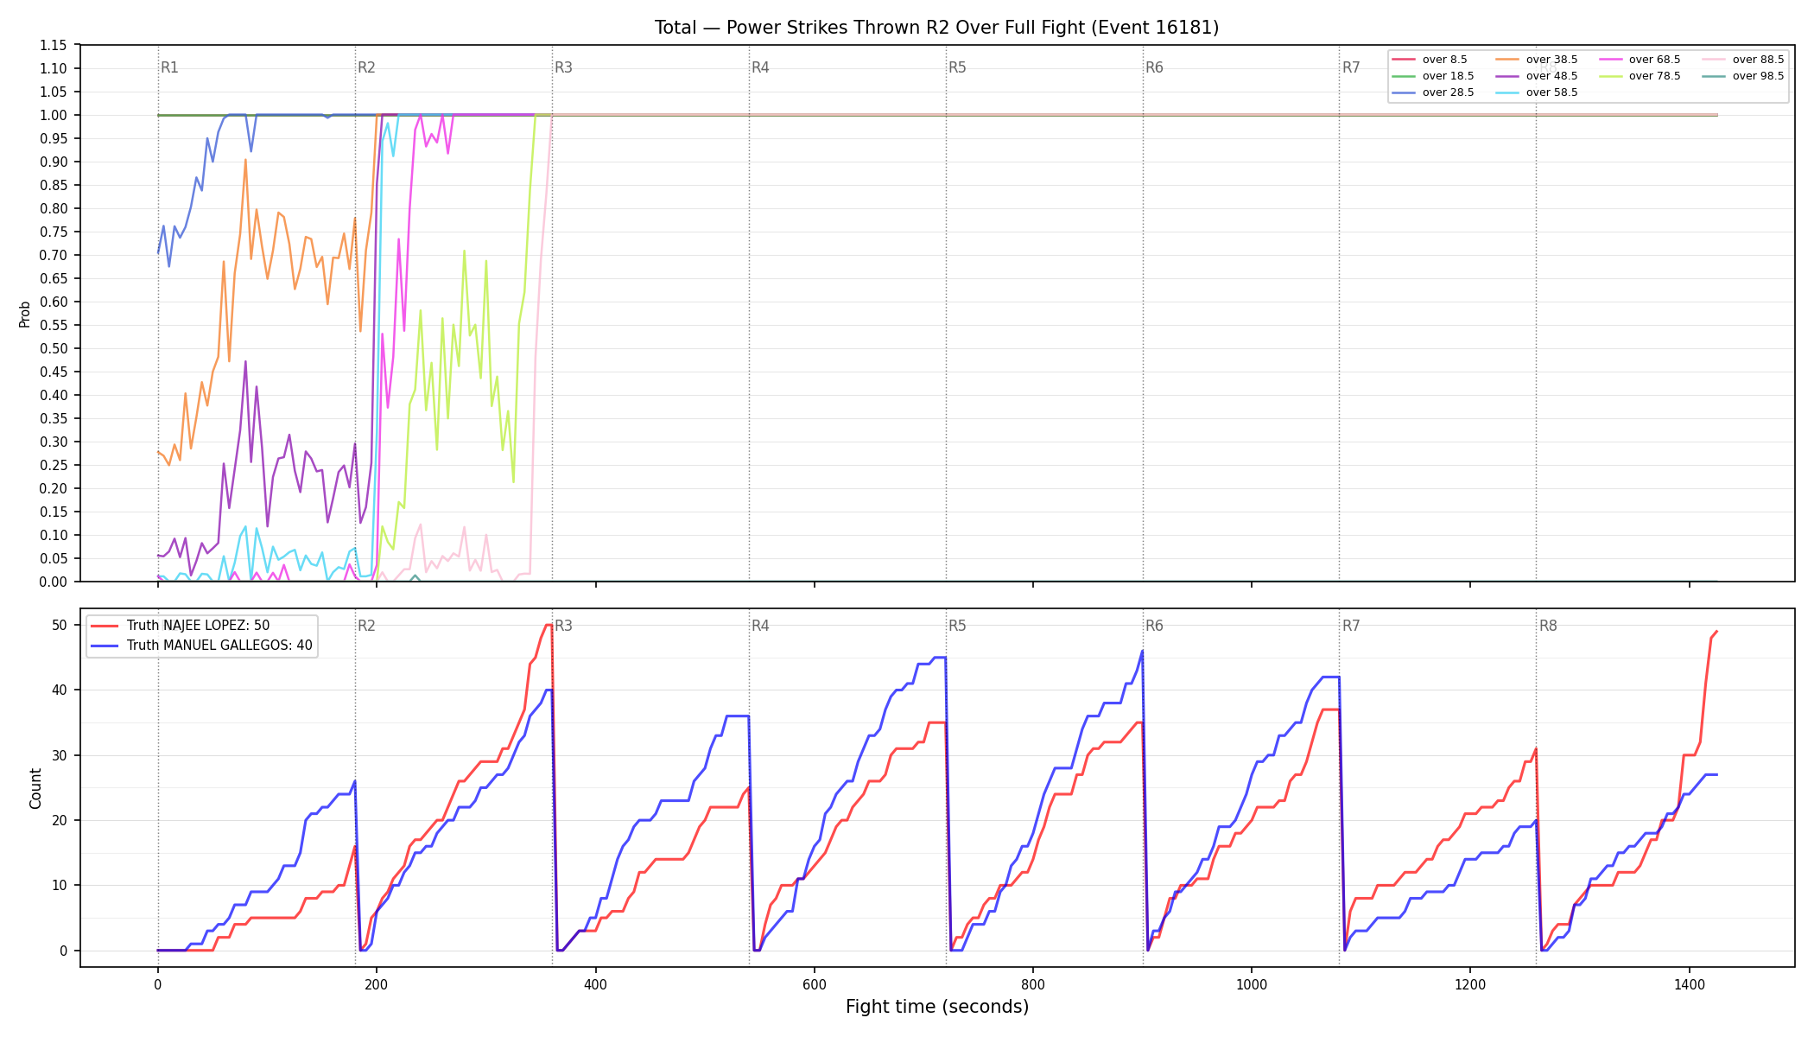
Task: Select the 'over 78.5' legend label
Action: [1655, 76]
